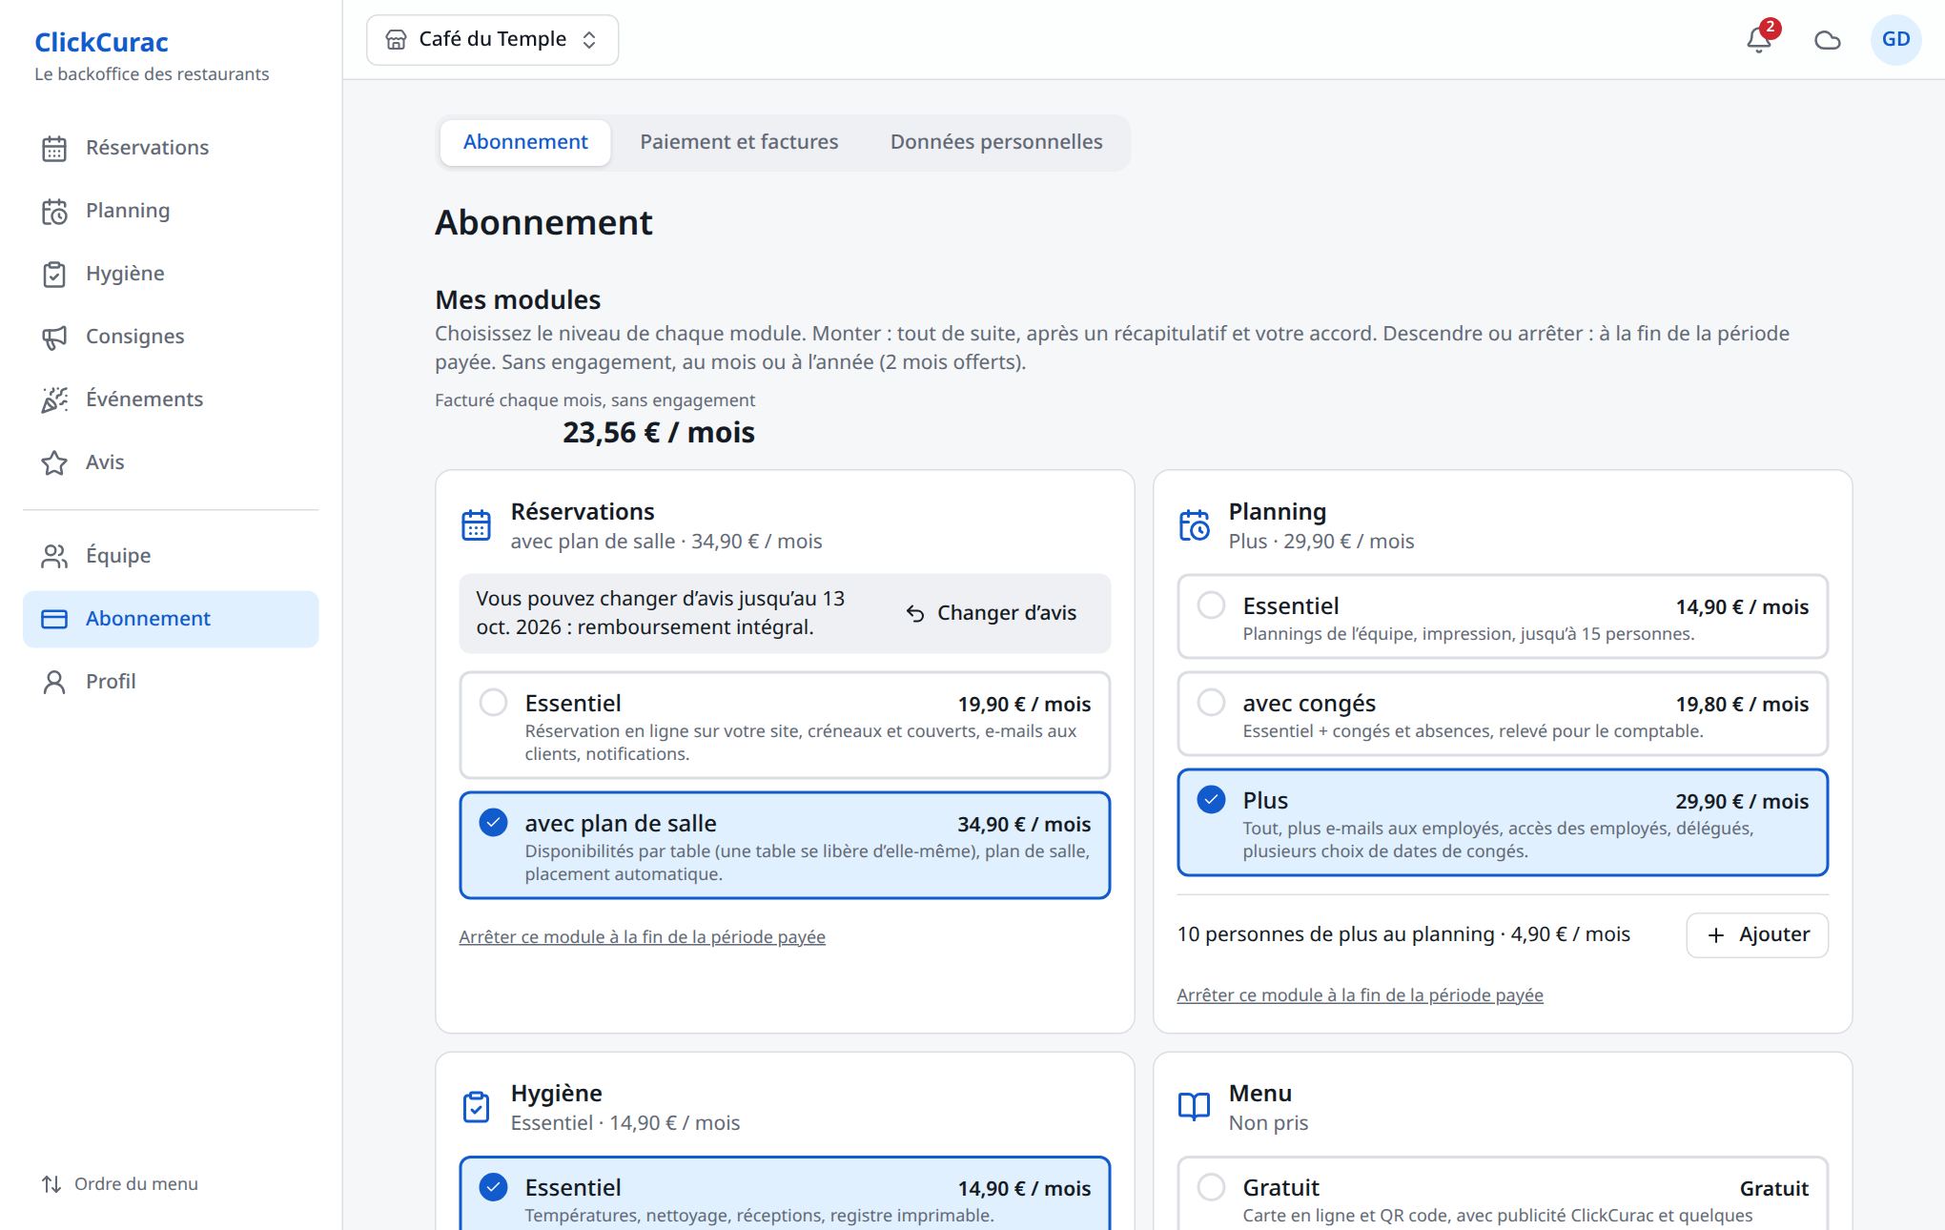Click the 'Non pris' Menu status

click(1268, 1123)
